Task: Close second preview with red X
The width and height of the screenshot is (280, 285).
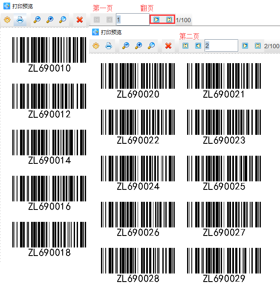Action: pos(168,46)
